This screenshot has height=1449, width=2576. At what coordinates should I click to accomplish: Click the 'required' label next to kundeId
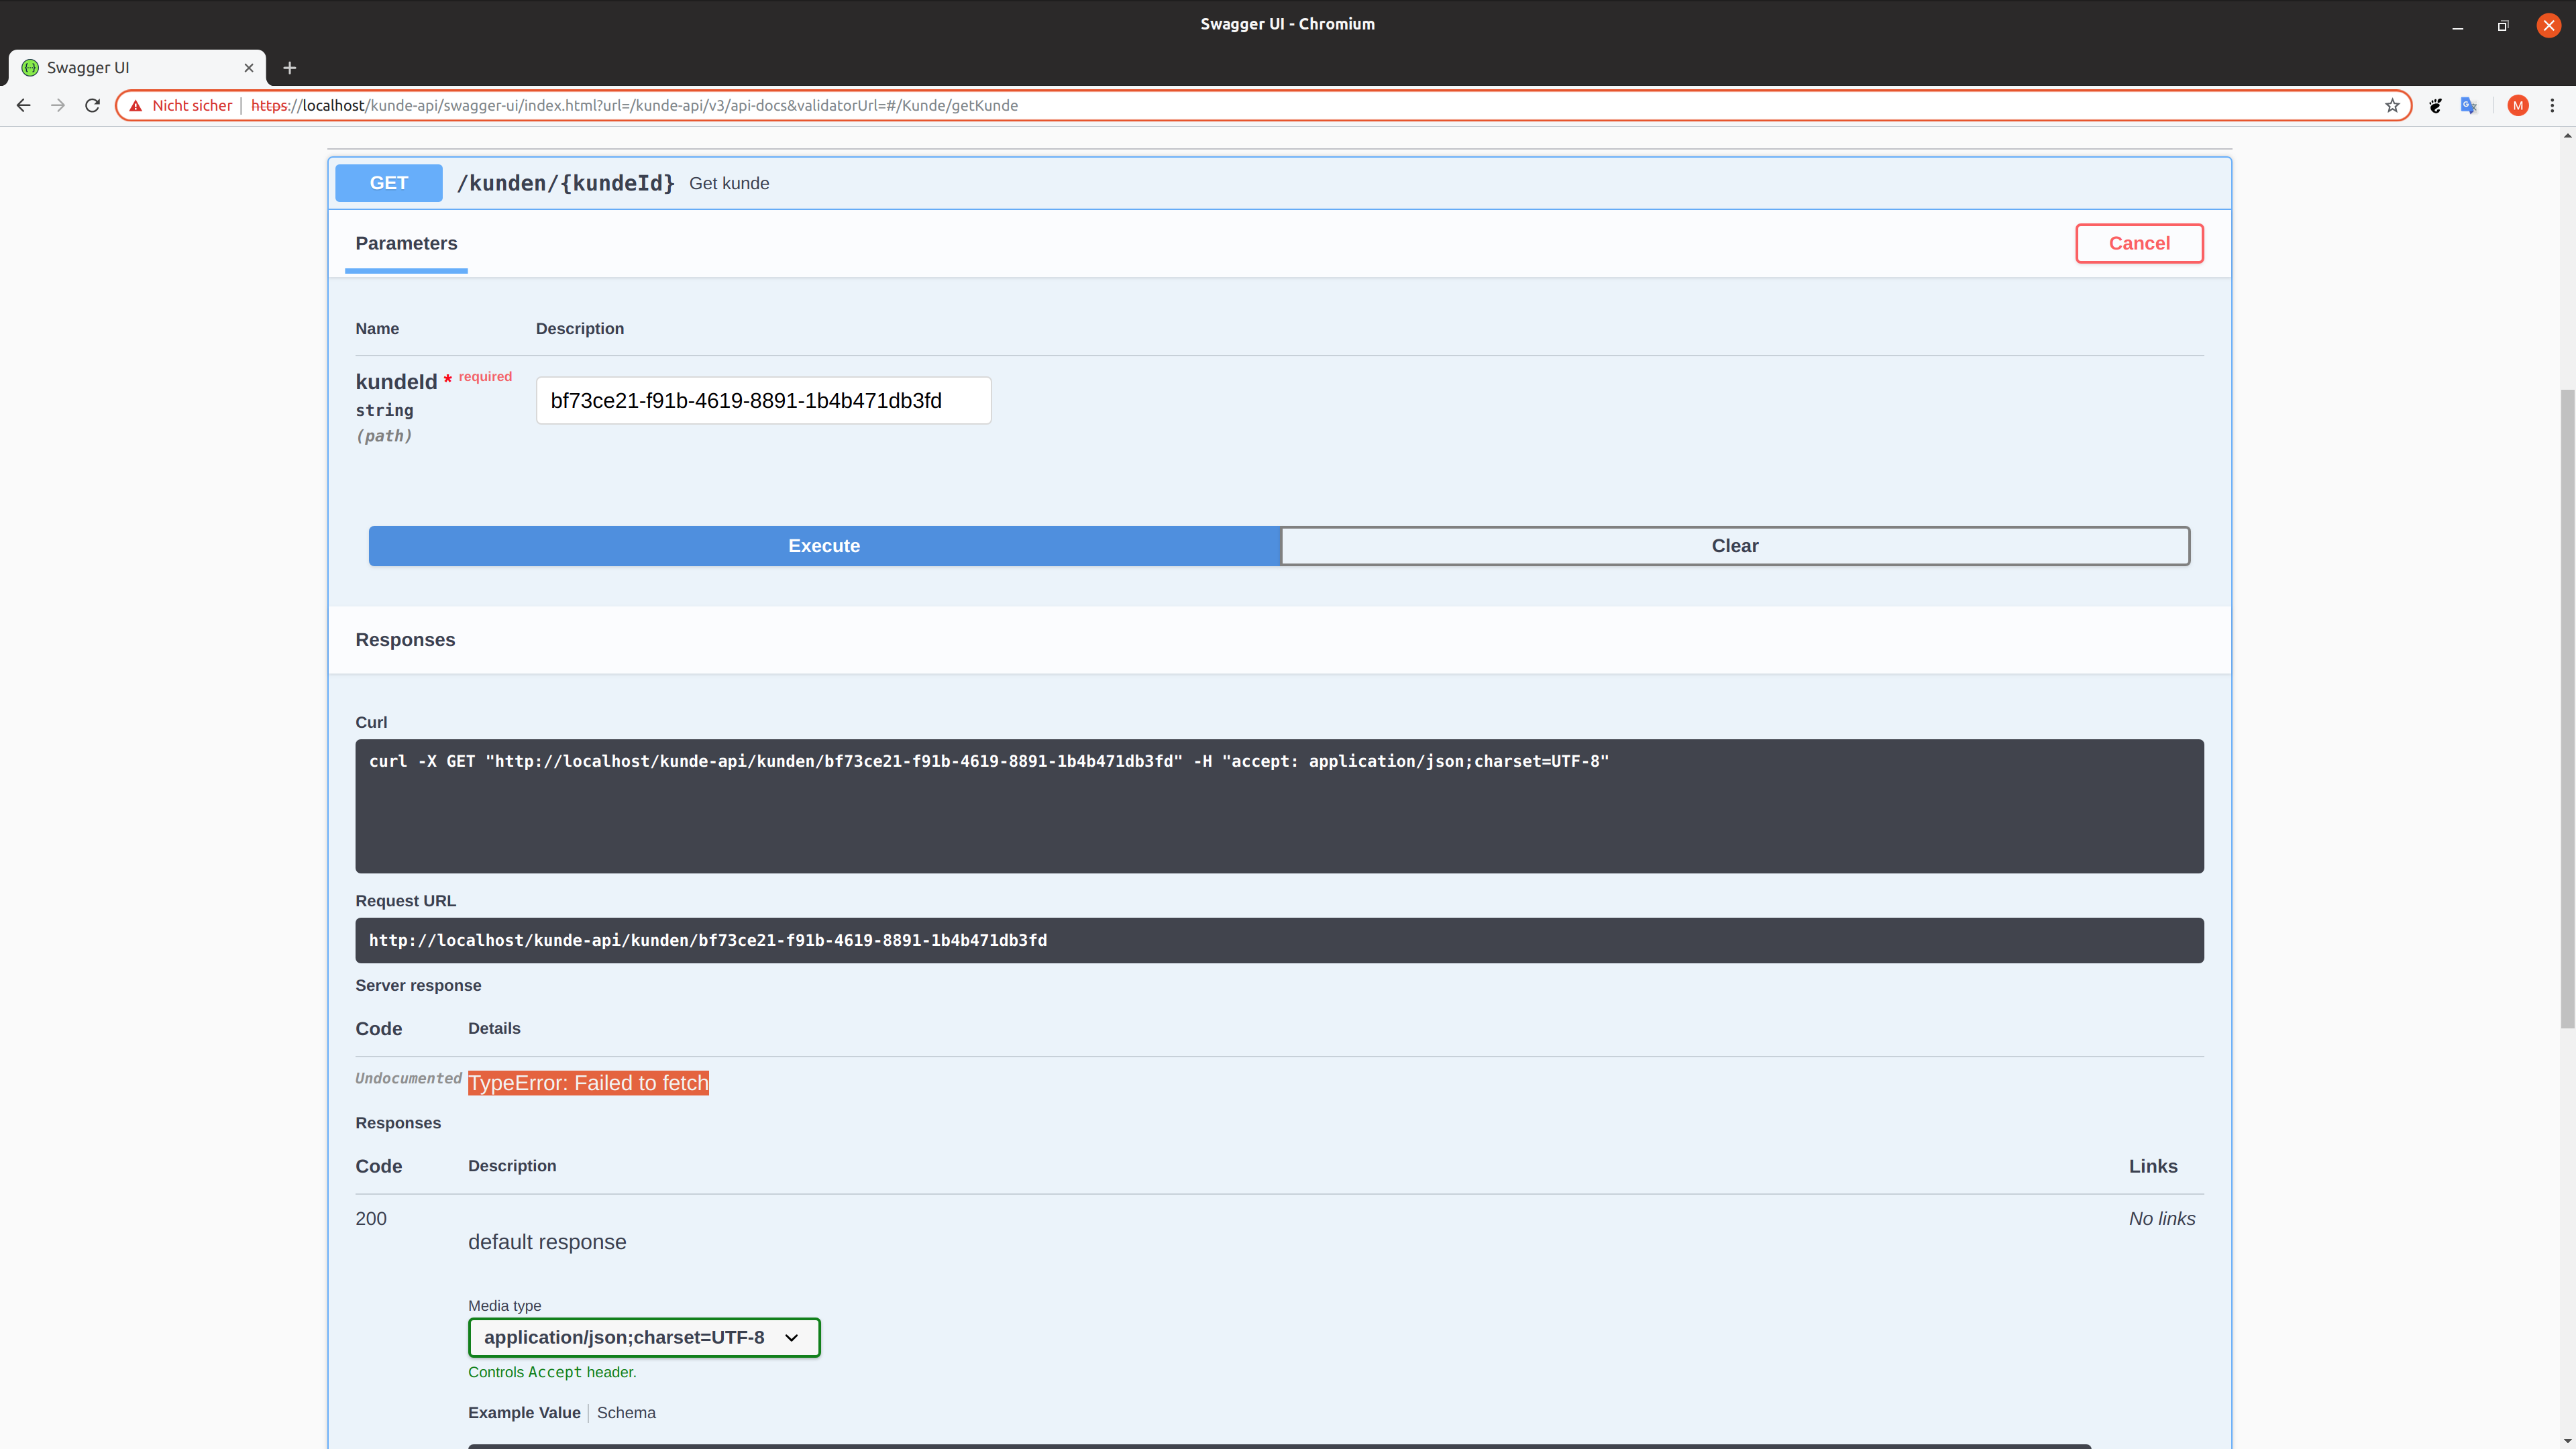(x=485, y=377)
